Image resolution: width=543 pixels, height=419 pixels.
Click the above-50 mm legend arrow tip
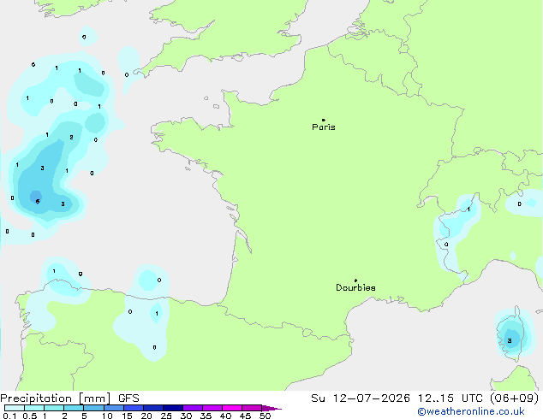tap(271, 408)
